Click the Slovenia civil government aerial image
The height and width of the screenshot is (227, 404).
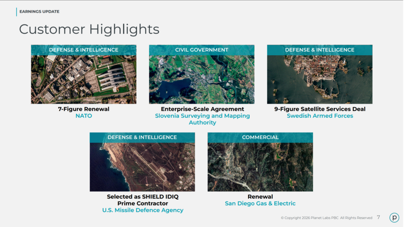[x=202, y=77]
